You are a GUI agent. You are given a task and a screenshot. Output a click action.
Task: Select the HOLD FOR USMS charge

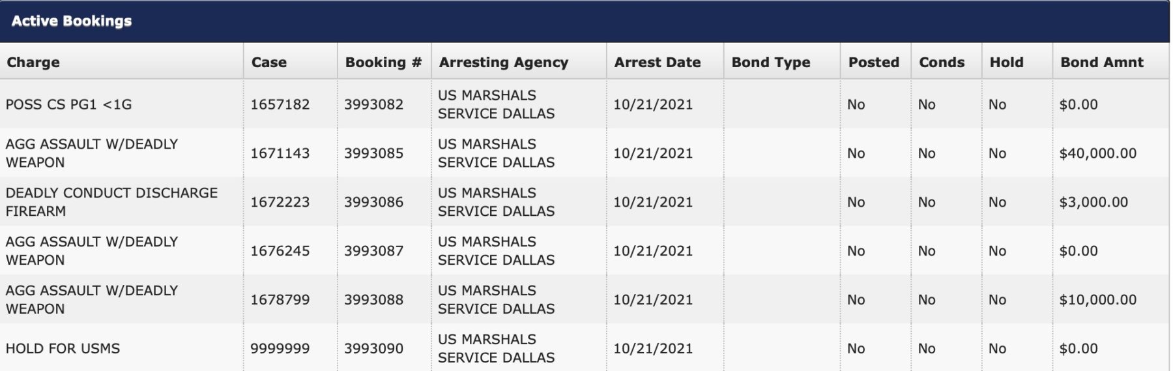[63, 349]
